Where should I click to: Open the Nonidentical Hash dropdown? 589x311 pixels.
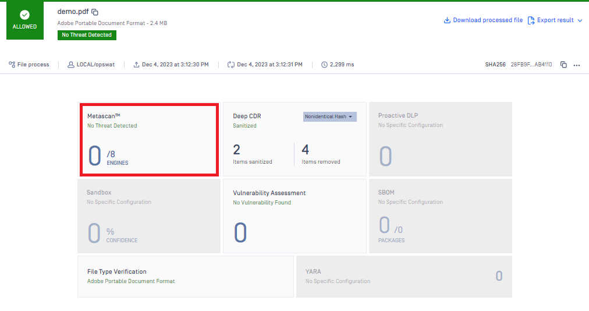pyautogui.click(x=329, y=116)
